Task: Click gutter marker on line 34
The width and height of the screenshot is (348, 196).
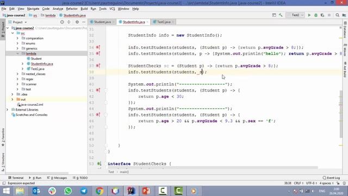Action: pos(98,47)
